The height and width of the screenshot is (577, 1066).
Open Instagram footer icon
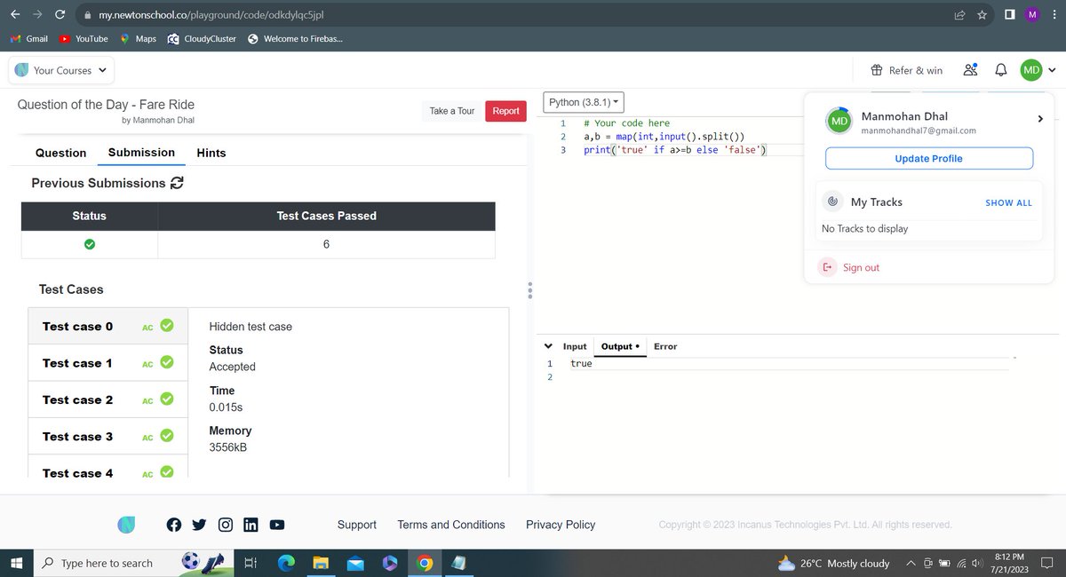click(226, 525)
